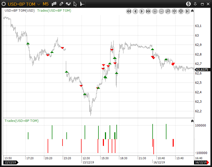The width and height of the screenshot is (212, 167).
Task: Open the candlestick chart type tool
Action: point(54,4)
